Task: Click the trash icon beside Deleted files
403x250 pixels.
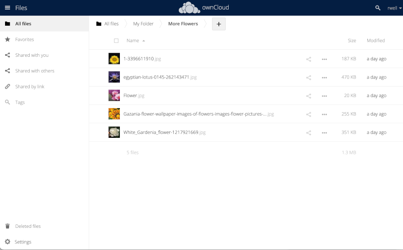Action: [x=8, y=226]
